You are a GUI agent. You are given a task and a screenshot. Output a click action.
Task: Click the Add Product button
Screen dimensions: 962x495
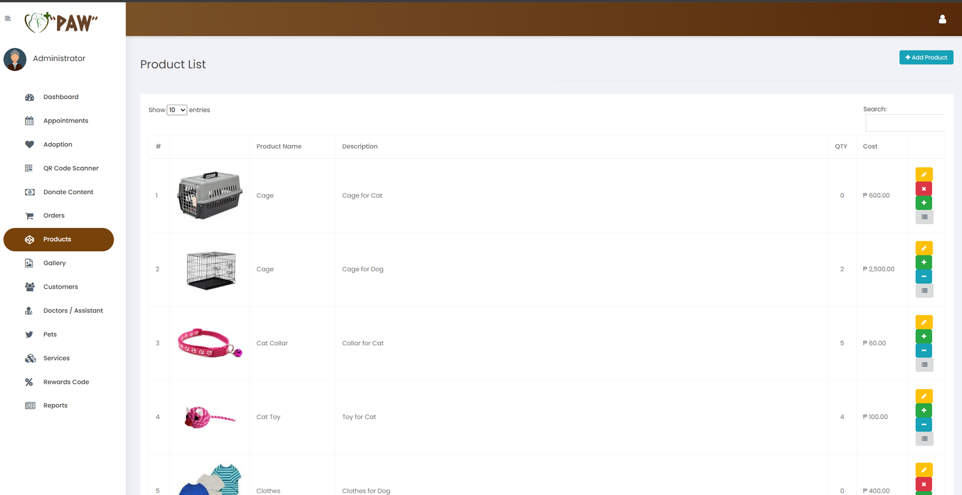[926, 58]
